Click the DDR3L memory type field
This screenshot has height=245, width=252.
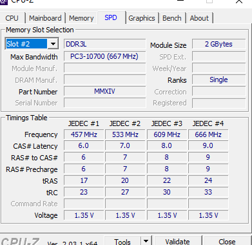pos(104,44)
